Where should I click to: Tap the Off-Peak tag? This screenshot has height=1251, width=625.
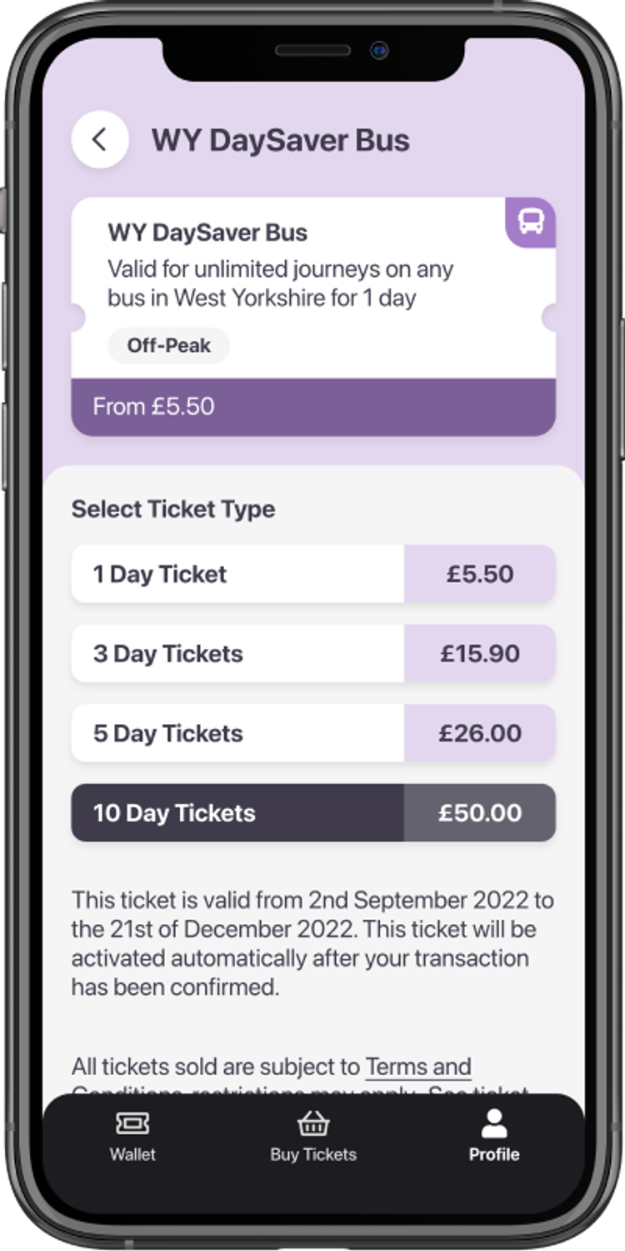click(168, 345)
